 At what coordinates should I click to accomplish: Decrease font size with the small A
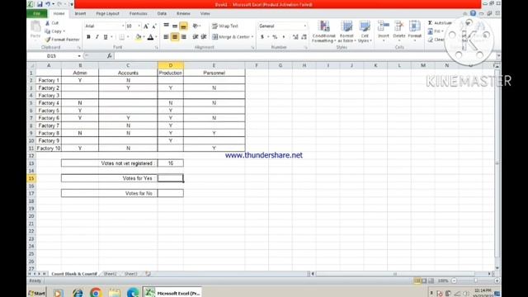point(154,26)
